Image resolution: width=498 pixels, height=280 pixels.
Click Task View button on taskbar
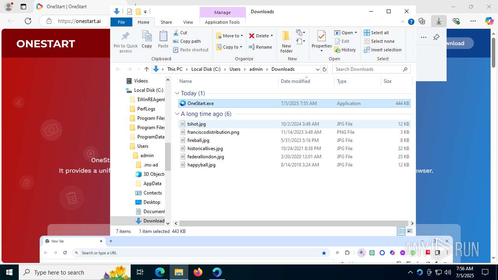pos(140,272)
